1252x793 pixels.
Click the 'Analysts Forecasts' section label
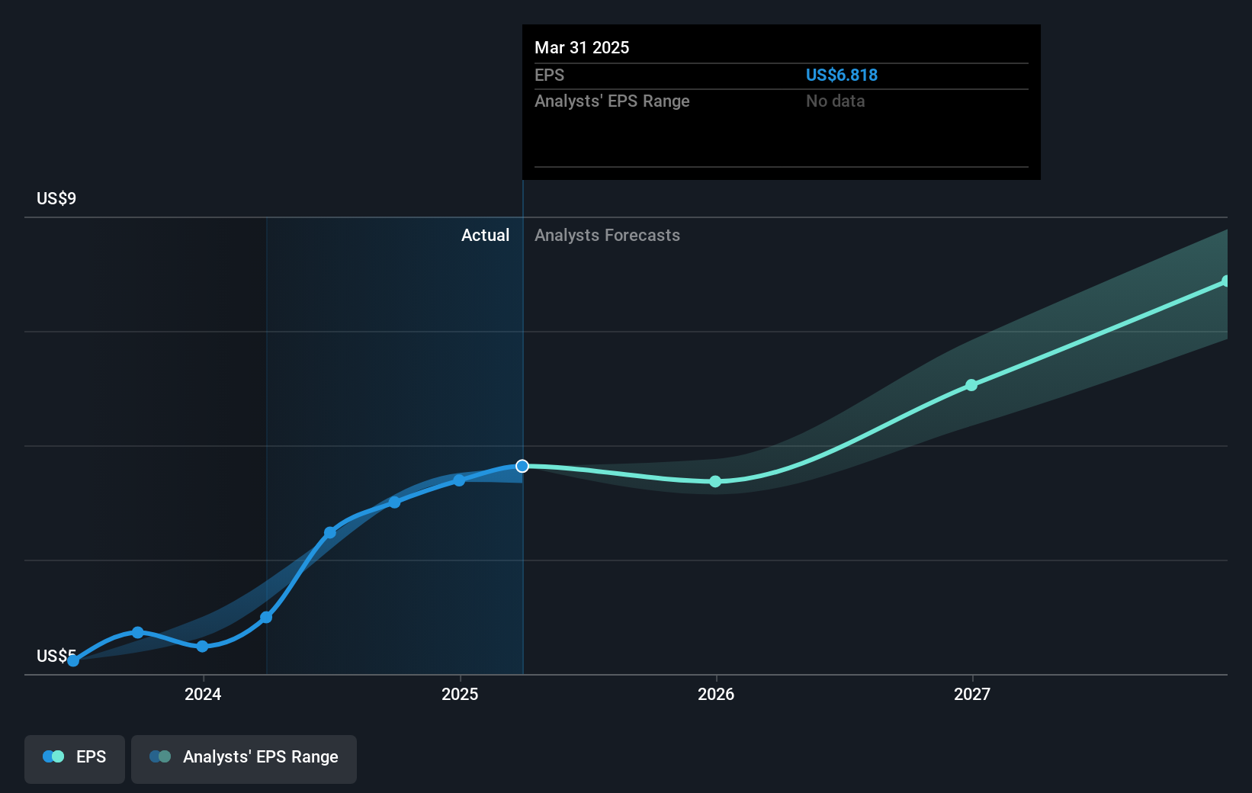click(607, 235)
